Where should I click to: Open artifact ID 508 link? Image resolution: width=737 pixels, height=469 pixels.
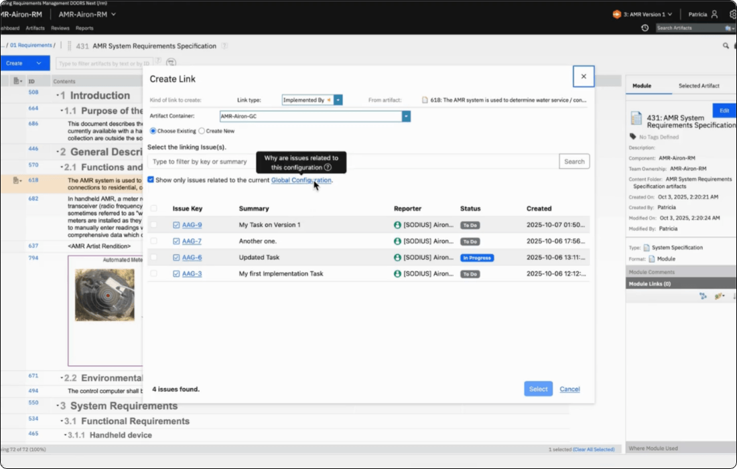[33, 92]
